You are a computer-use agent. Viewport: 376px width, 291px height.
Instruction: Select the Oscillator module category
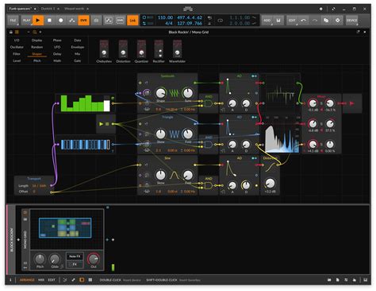[x=17, y=47]
